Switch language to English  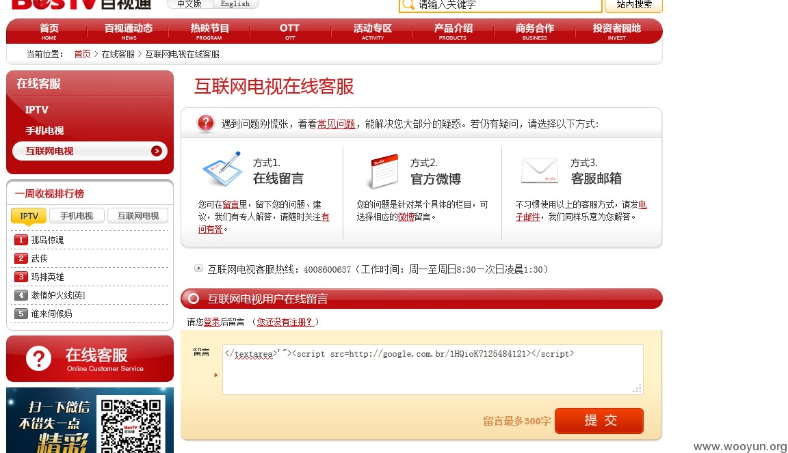(235, 4)
